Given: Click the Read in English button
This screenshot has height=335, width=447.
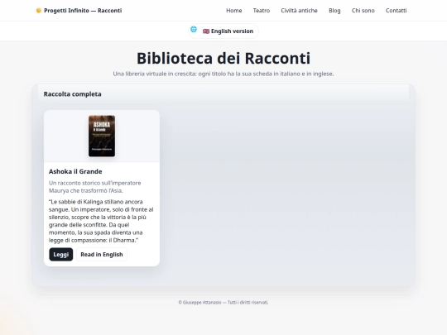Looking at the screenshot, I should pyautogui.click(x=102, y=255).
